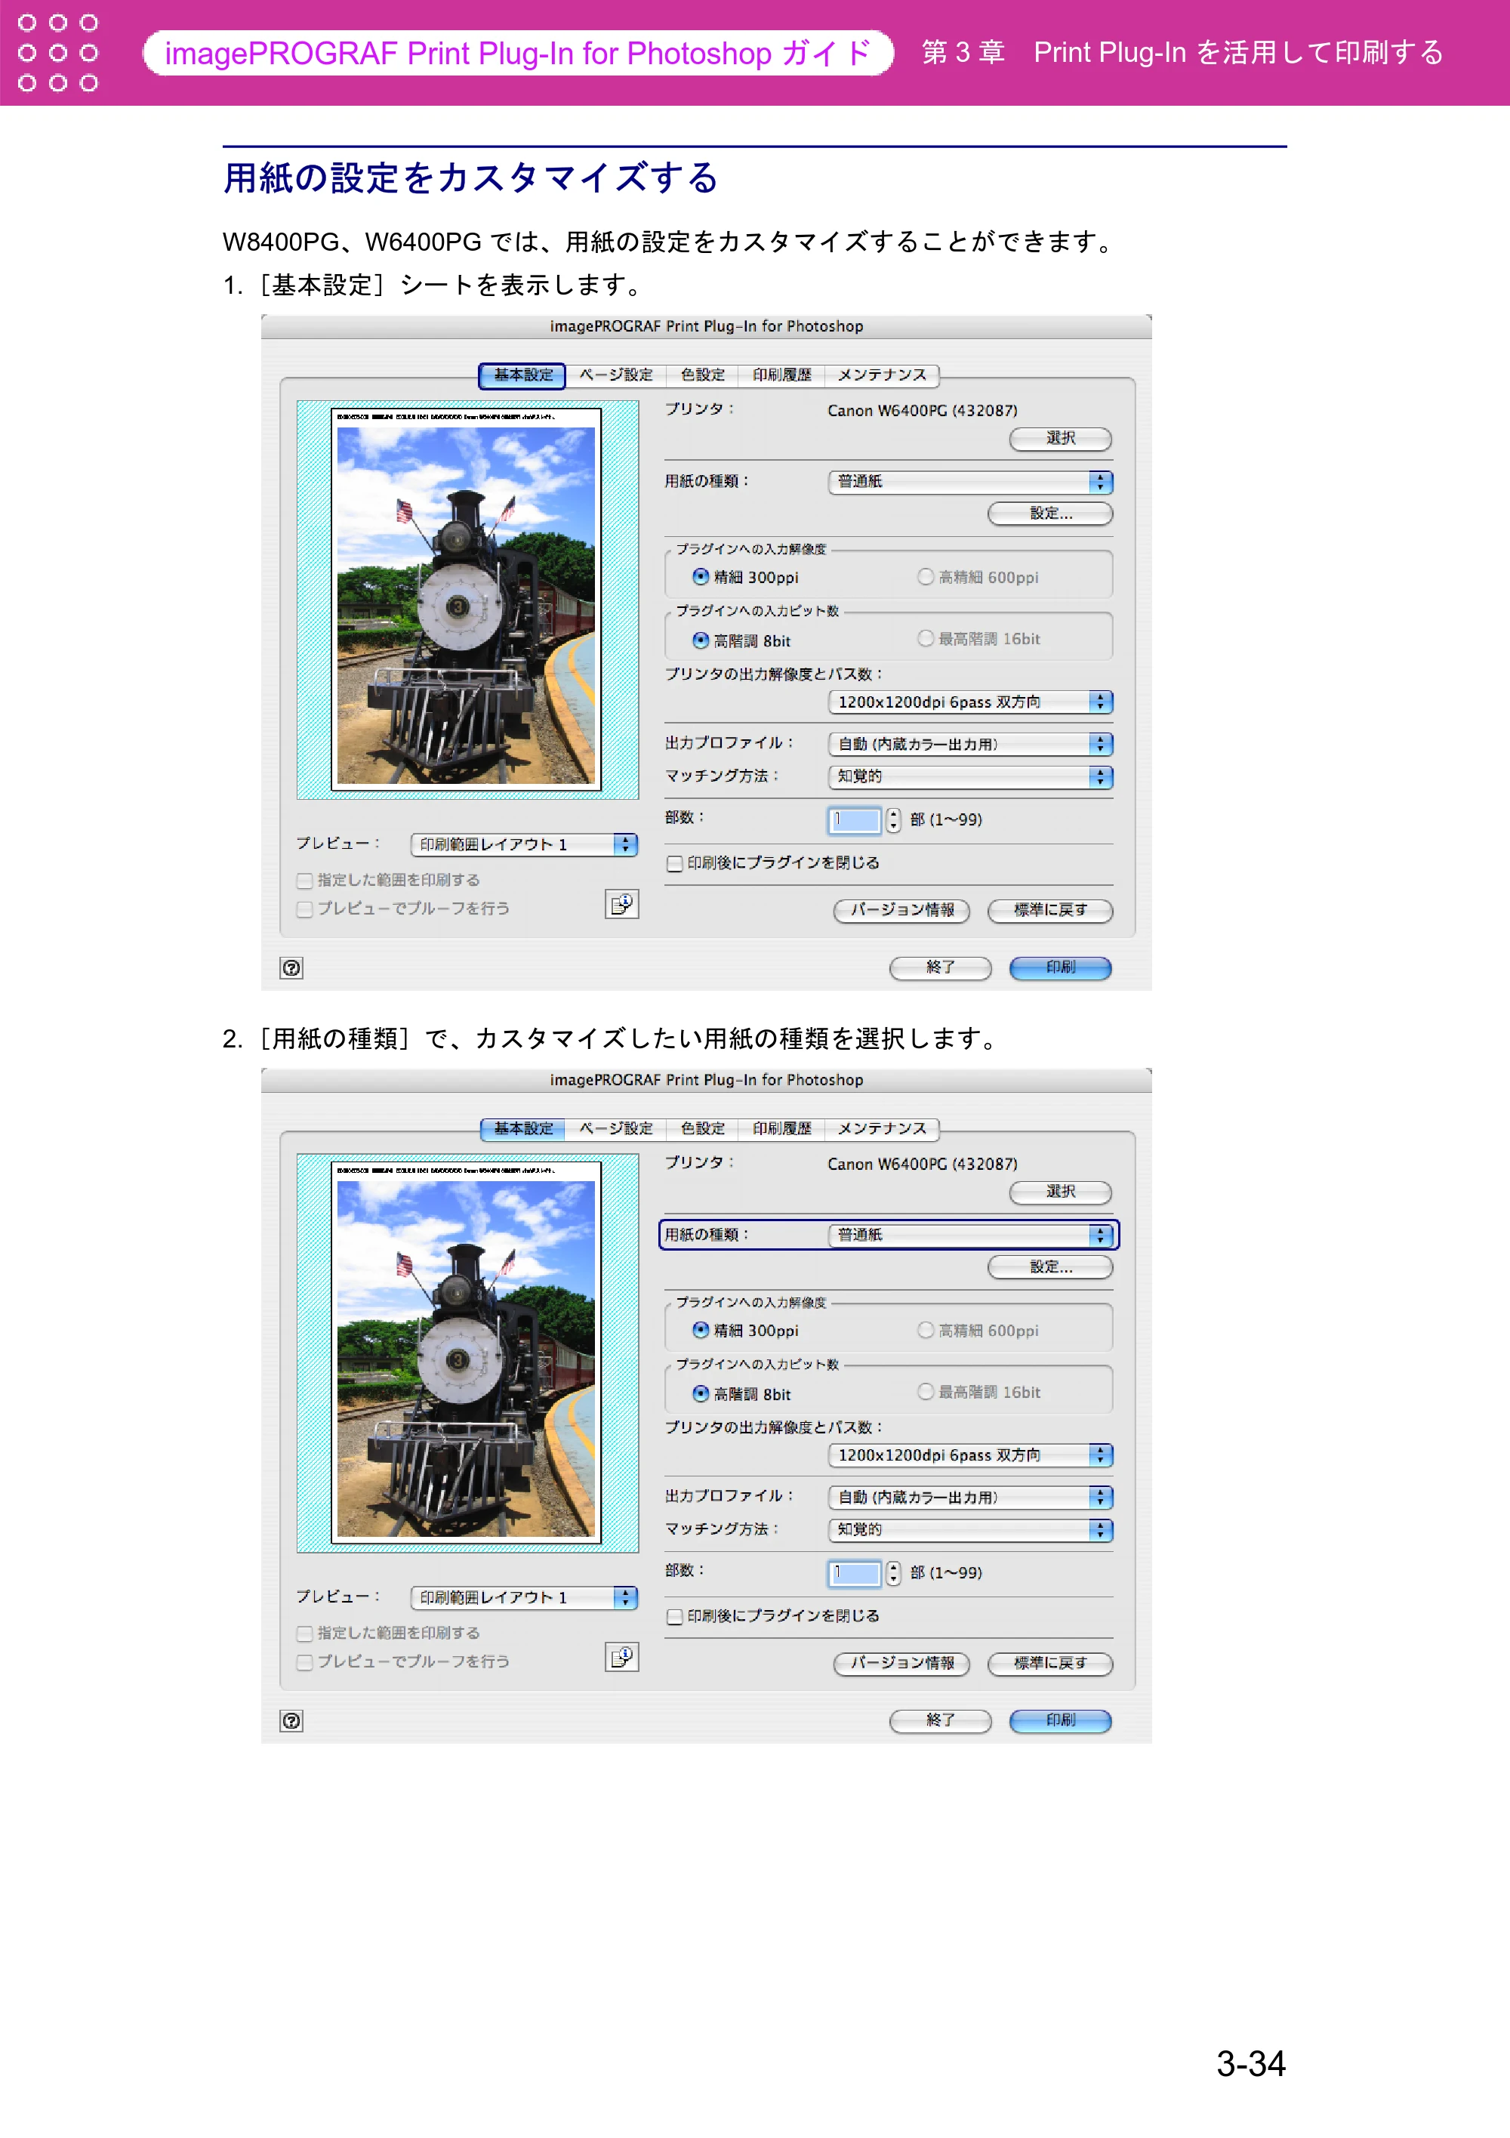Click 印刷 button in upper dialog
Viewport: 1510px width, 2138px height.
tap(1060, 968)
